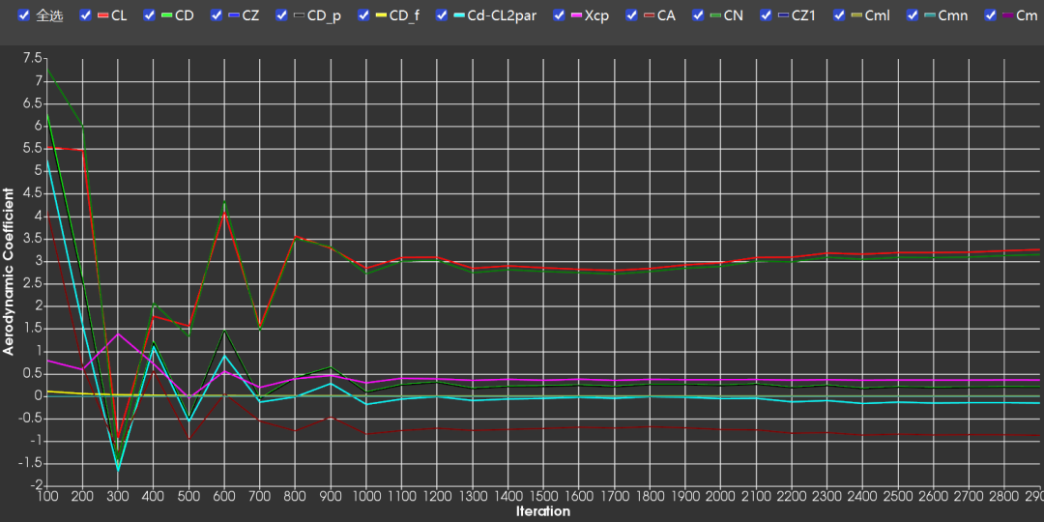The width and height of the screenshot is (1044, 522).
Task: Click the 1500 iteration tick label
Action: (x=543, y=497)
